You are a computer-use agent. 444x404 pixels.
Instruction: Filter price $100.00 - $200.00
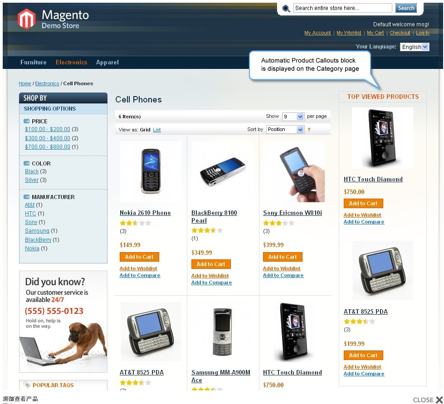pyautogui.click(x=48, y=129)
